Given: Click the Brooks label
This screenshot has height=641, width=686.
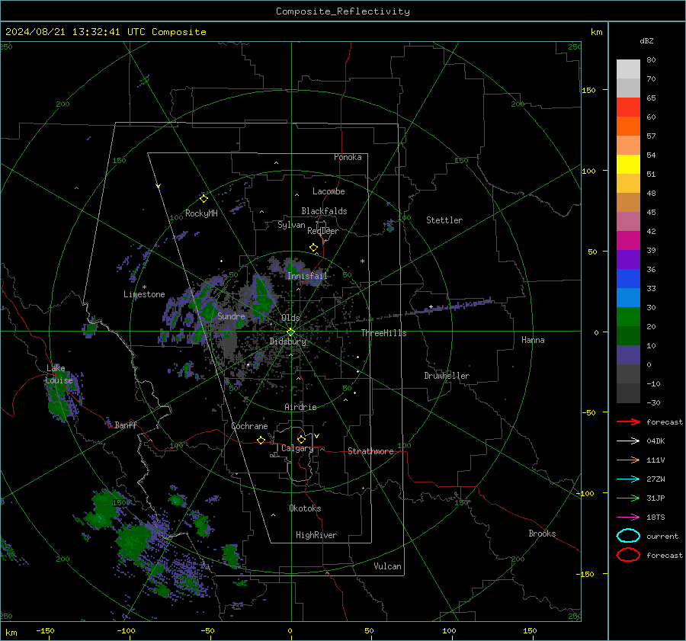Looking at the screenshot, I should [x=542, y=534].
